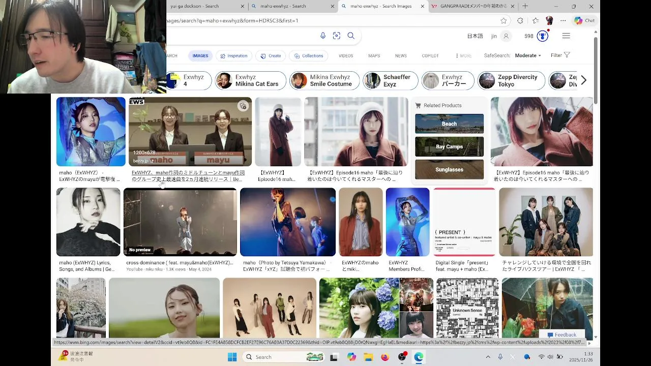
Task: Open the 波浪注意報 weather widget
Action: pos(76,356)
